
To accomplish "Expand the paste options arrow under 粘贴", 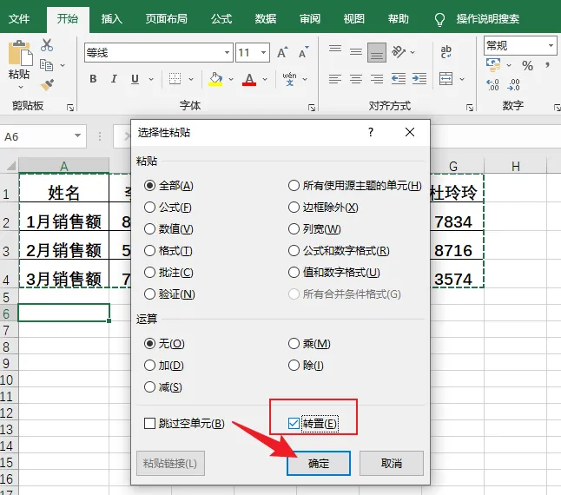I will pos(21,87).
